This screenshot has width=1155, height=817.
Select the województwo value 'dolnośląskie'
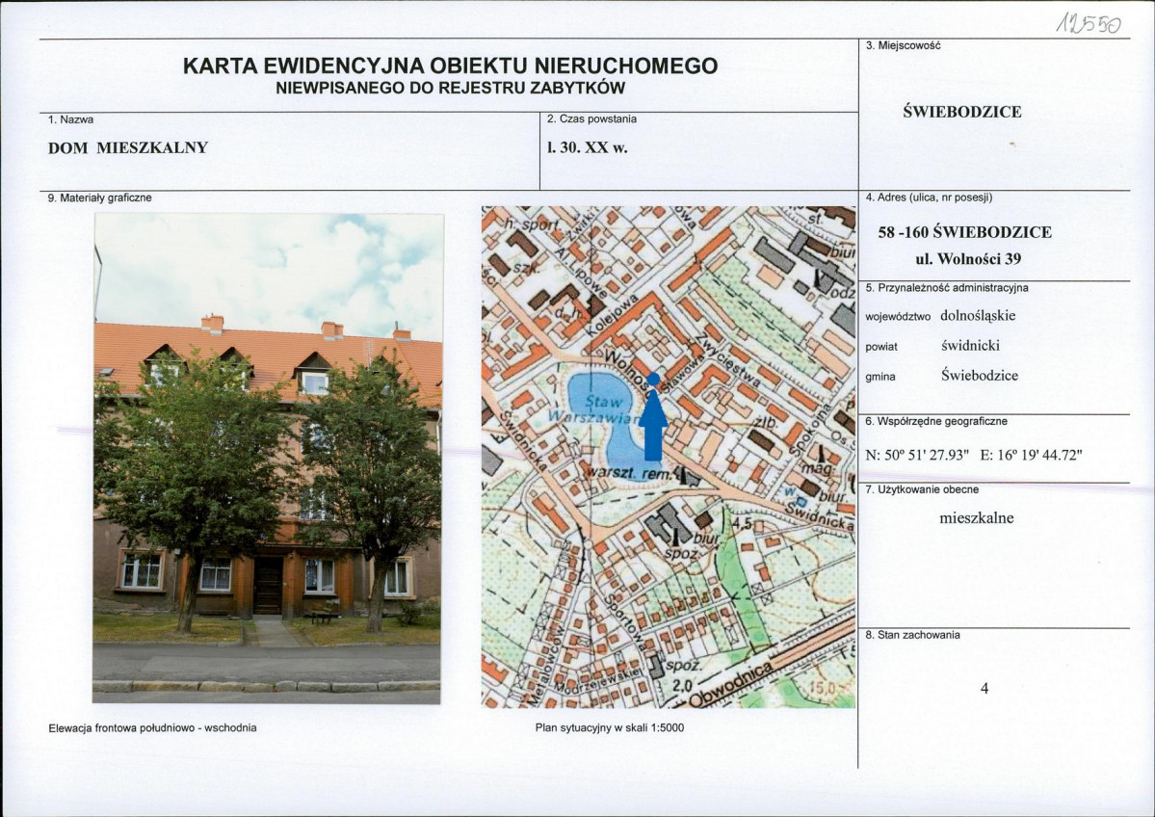pyautogui.click(x=978, y=316)
